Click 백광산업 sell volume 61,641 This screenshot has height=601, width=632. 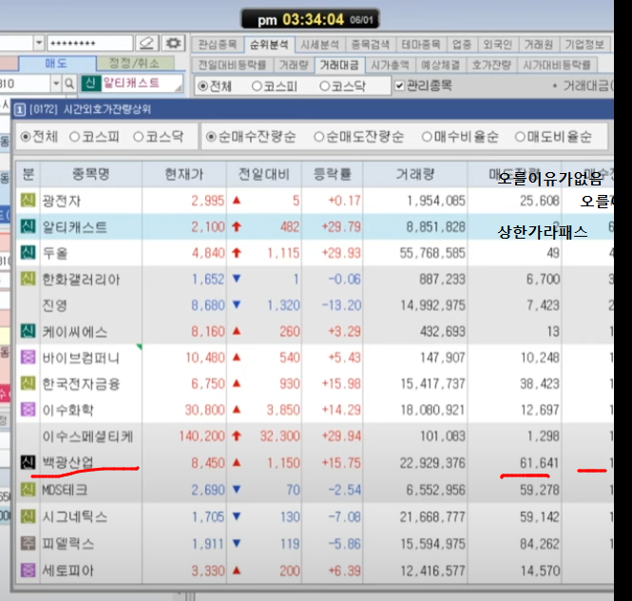pos(539,463)
